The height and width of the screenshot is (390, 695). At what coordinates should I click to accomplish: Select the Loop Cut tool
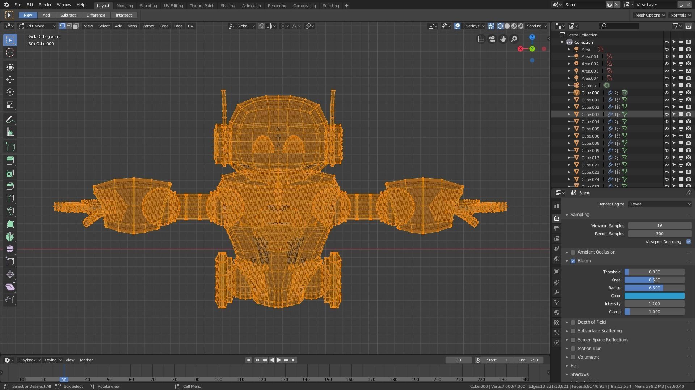tap(10, 199)
